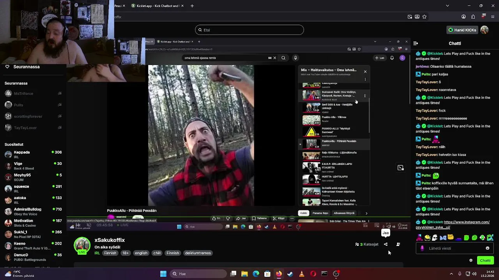
Task: Click the YouTube search magnifier button
Action: point(283,58)
